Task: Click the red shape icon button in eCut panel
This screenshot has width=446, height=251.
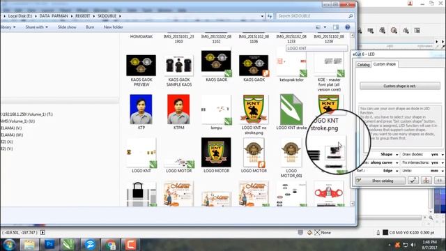Action: click(426, 181)
